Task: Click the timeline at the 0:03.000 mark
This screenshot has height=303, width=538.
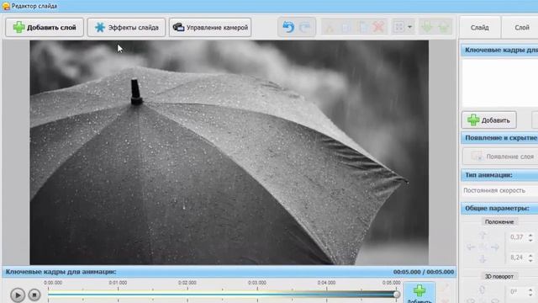Action: pyautogui.click(x=257, y=294)
